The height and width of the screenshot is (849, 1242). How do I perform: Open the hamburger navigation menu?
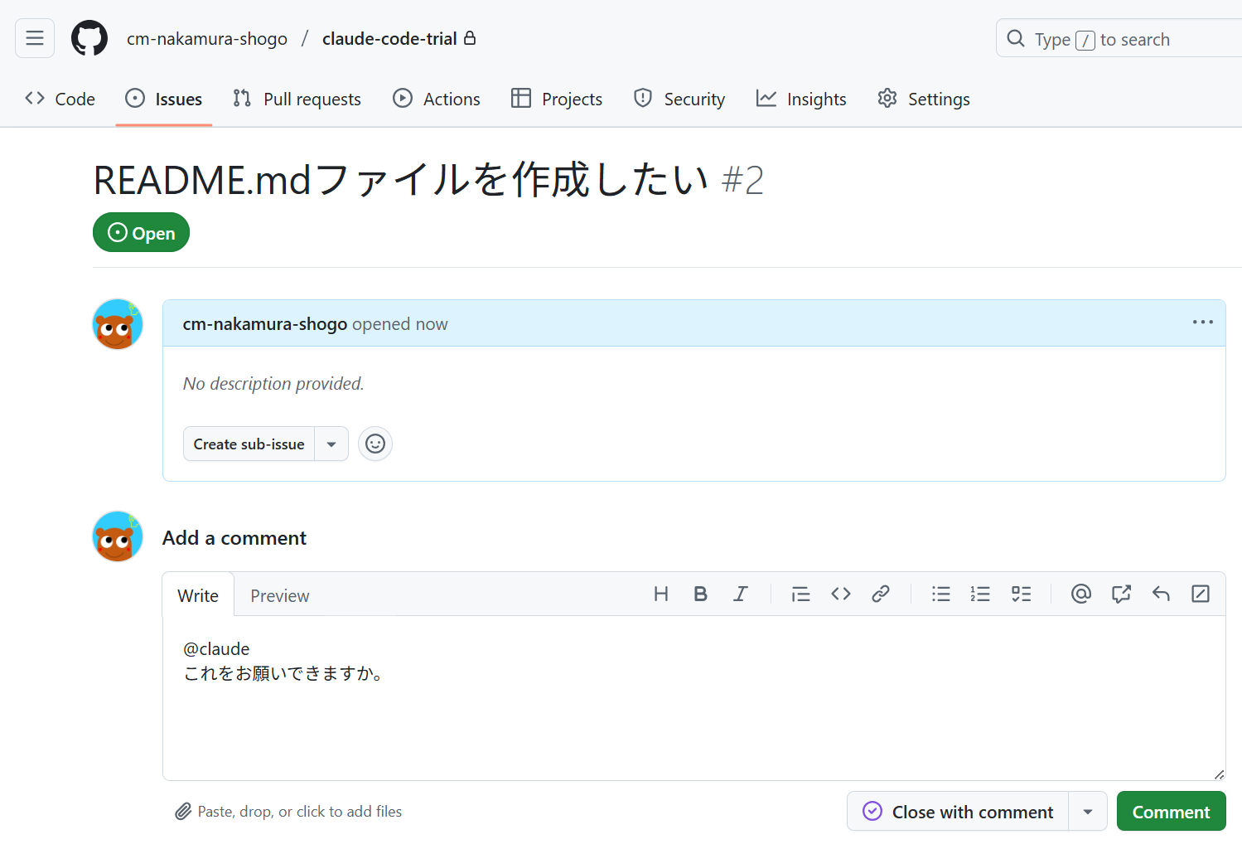pyautogui.click(x=35, y=38)
